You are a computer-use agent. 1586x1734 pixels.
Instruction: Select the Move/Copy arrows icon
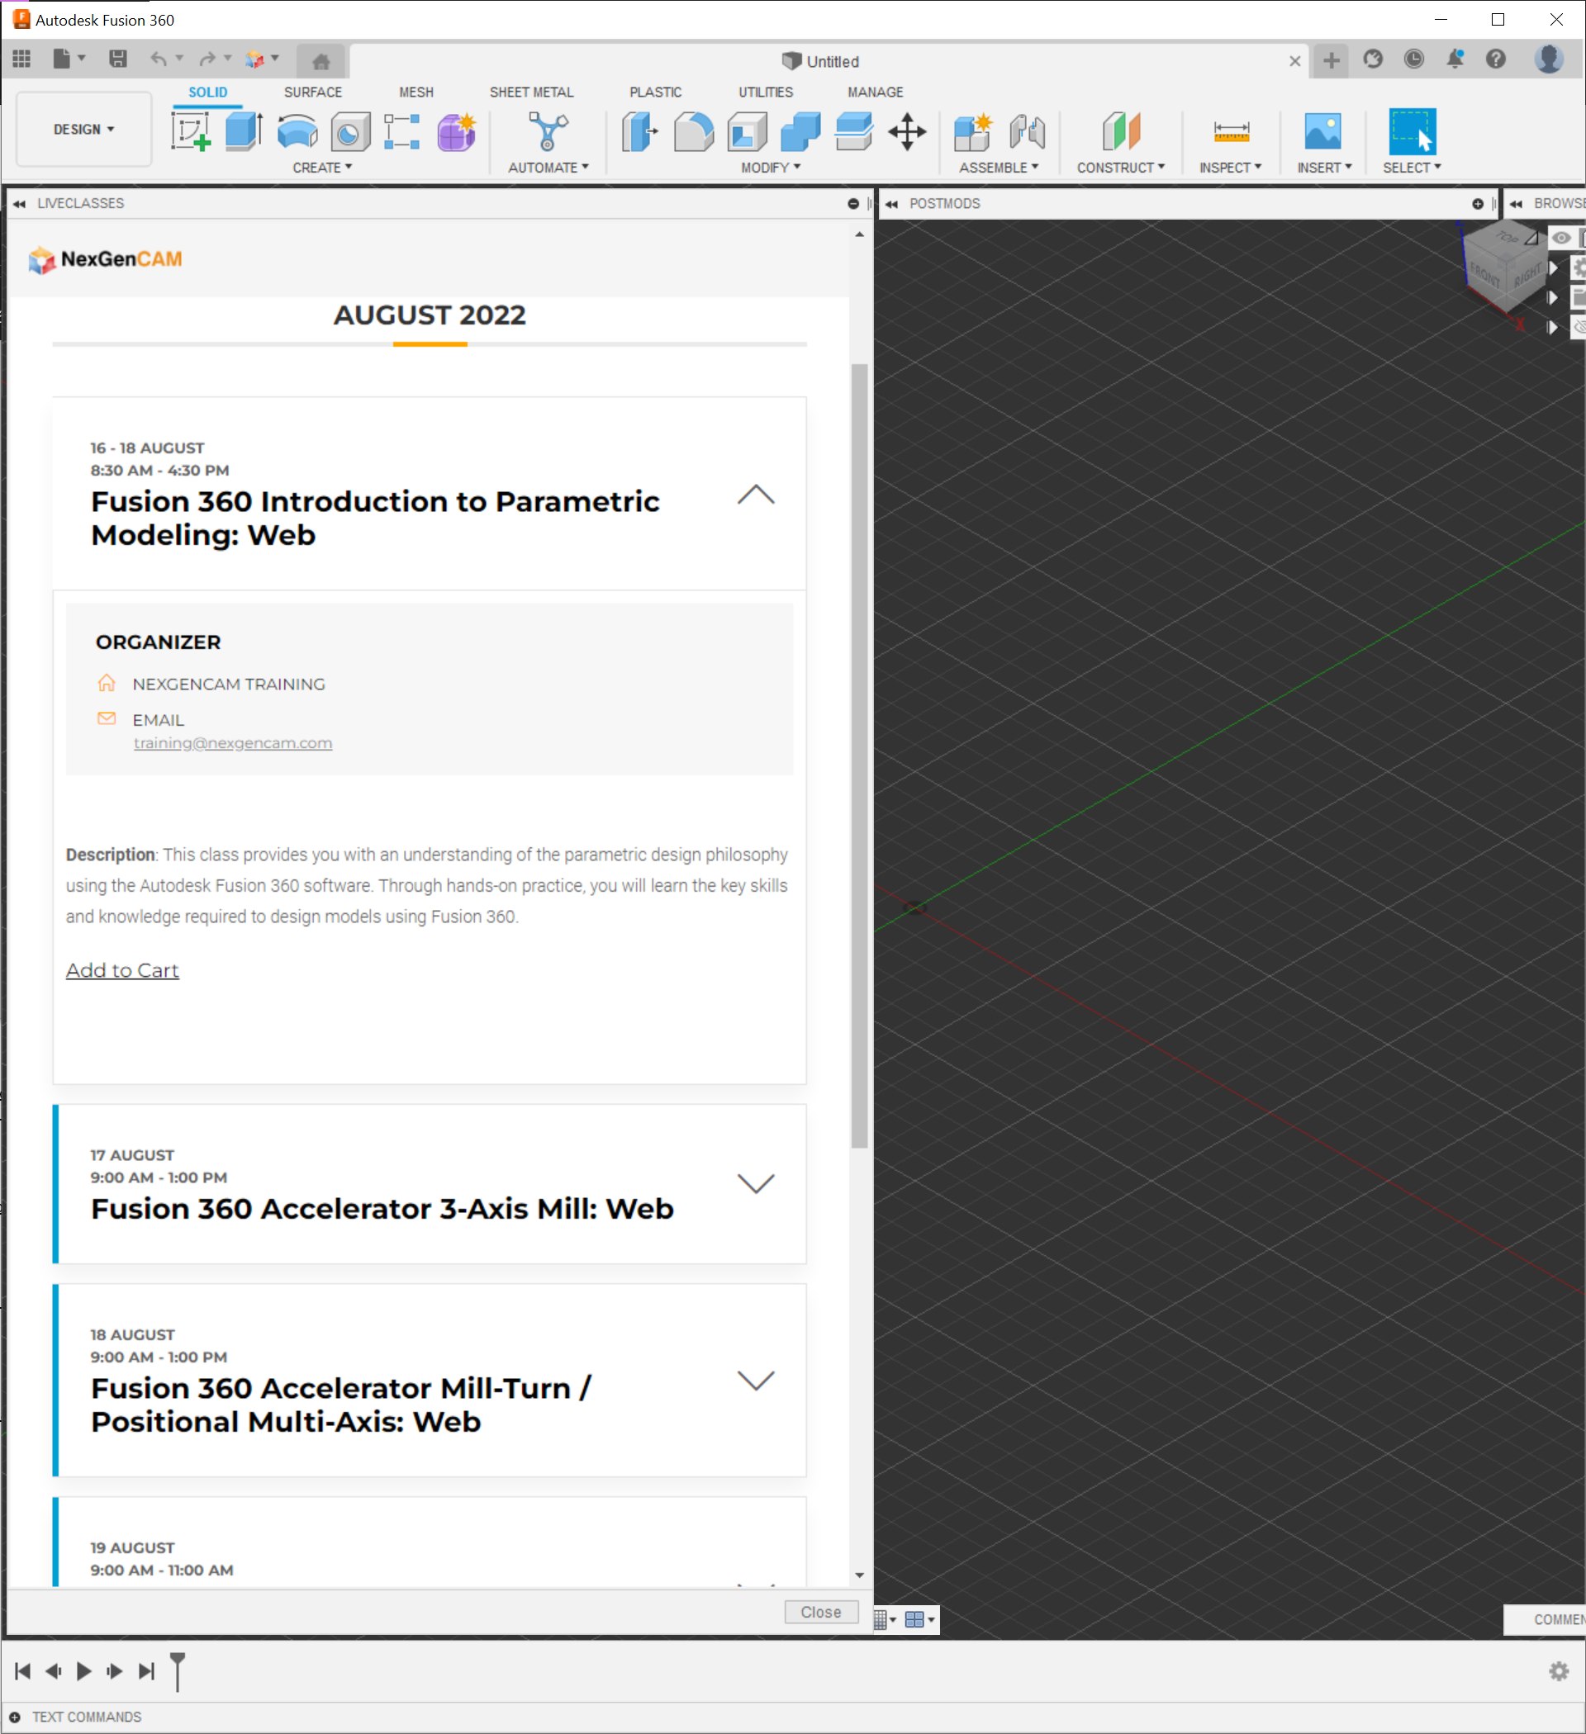click(x=907, y=131)
